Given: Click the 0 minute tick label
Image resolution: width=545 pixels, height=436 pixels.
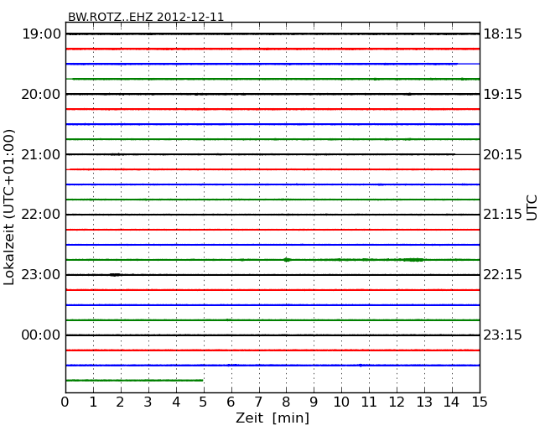Looking at the screenshot, I should pyautogui.click(x=65, y=402).
